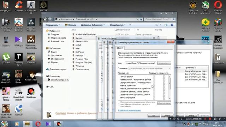The image size is (226, 127).
Task: Select the pencil drawing tool in recorder bar
Action: tap(220, 119)
